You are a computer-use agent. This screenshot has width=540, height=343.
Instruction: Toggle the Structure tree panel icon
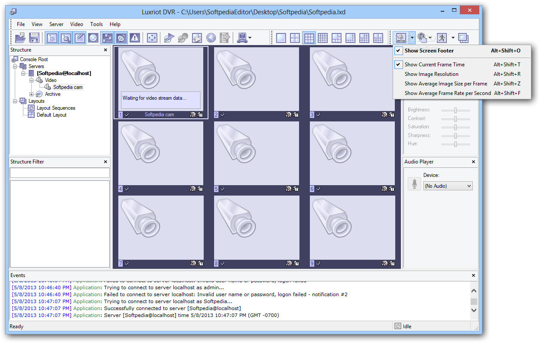click(x=52, y=38)
